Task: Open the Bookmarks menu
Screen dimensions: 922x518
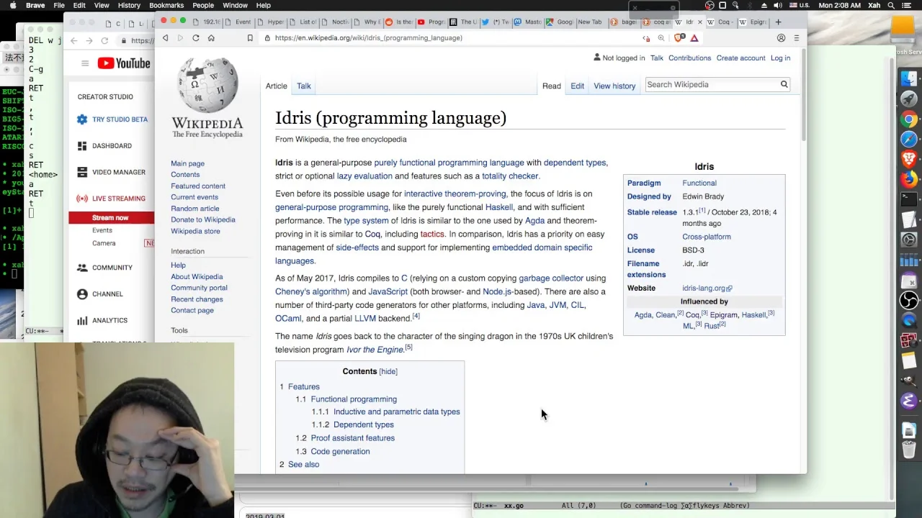Action: pos(166,5)
